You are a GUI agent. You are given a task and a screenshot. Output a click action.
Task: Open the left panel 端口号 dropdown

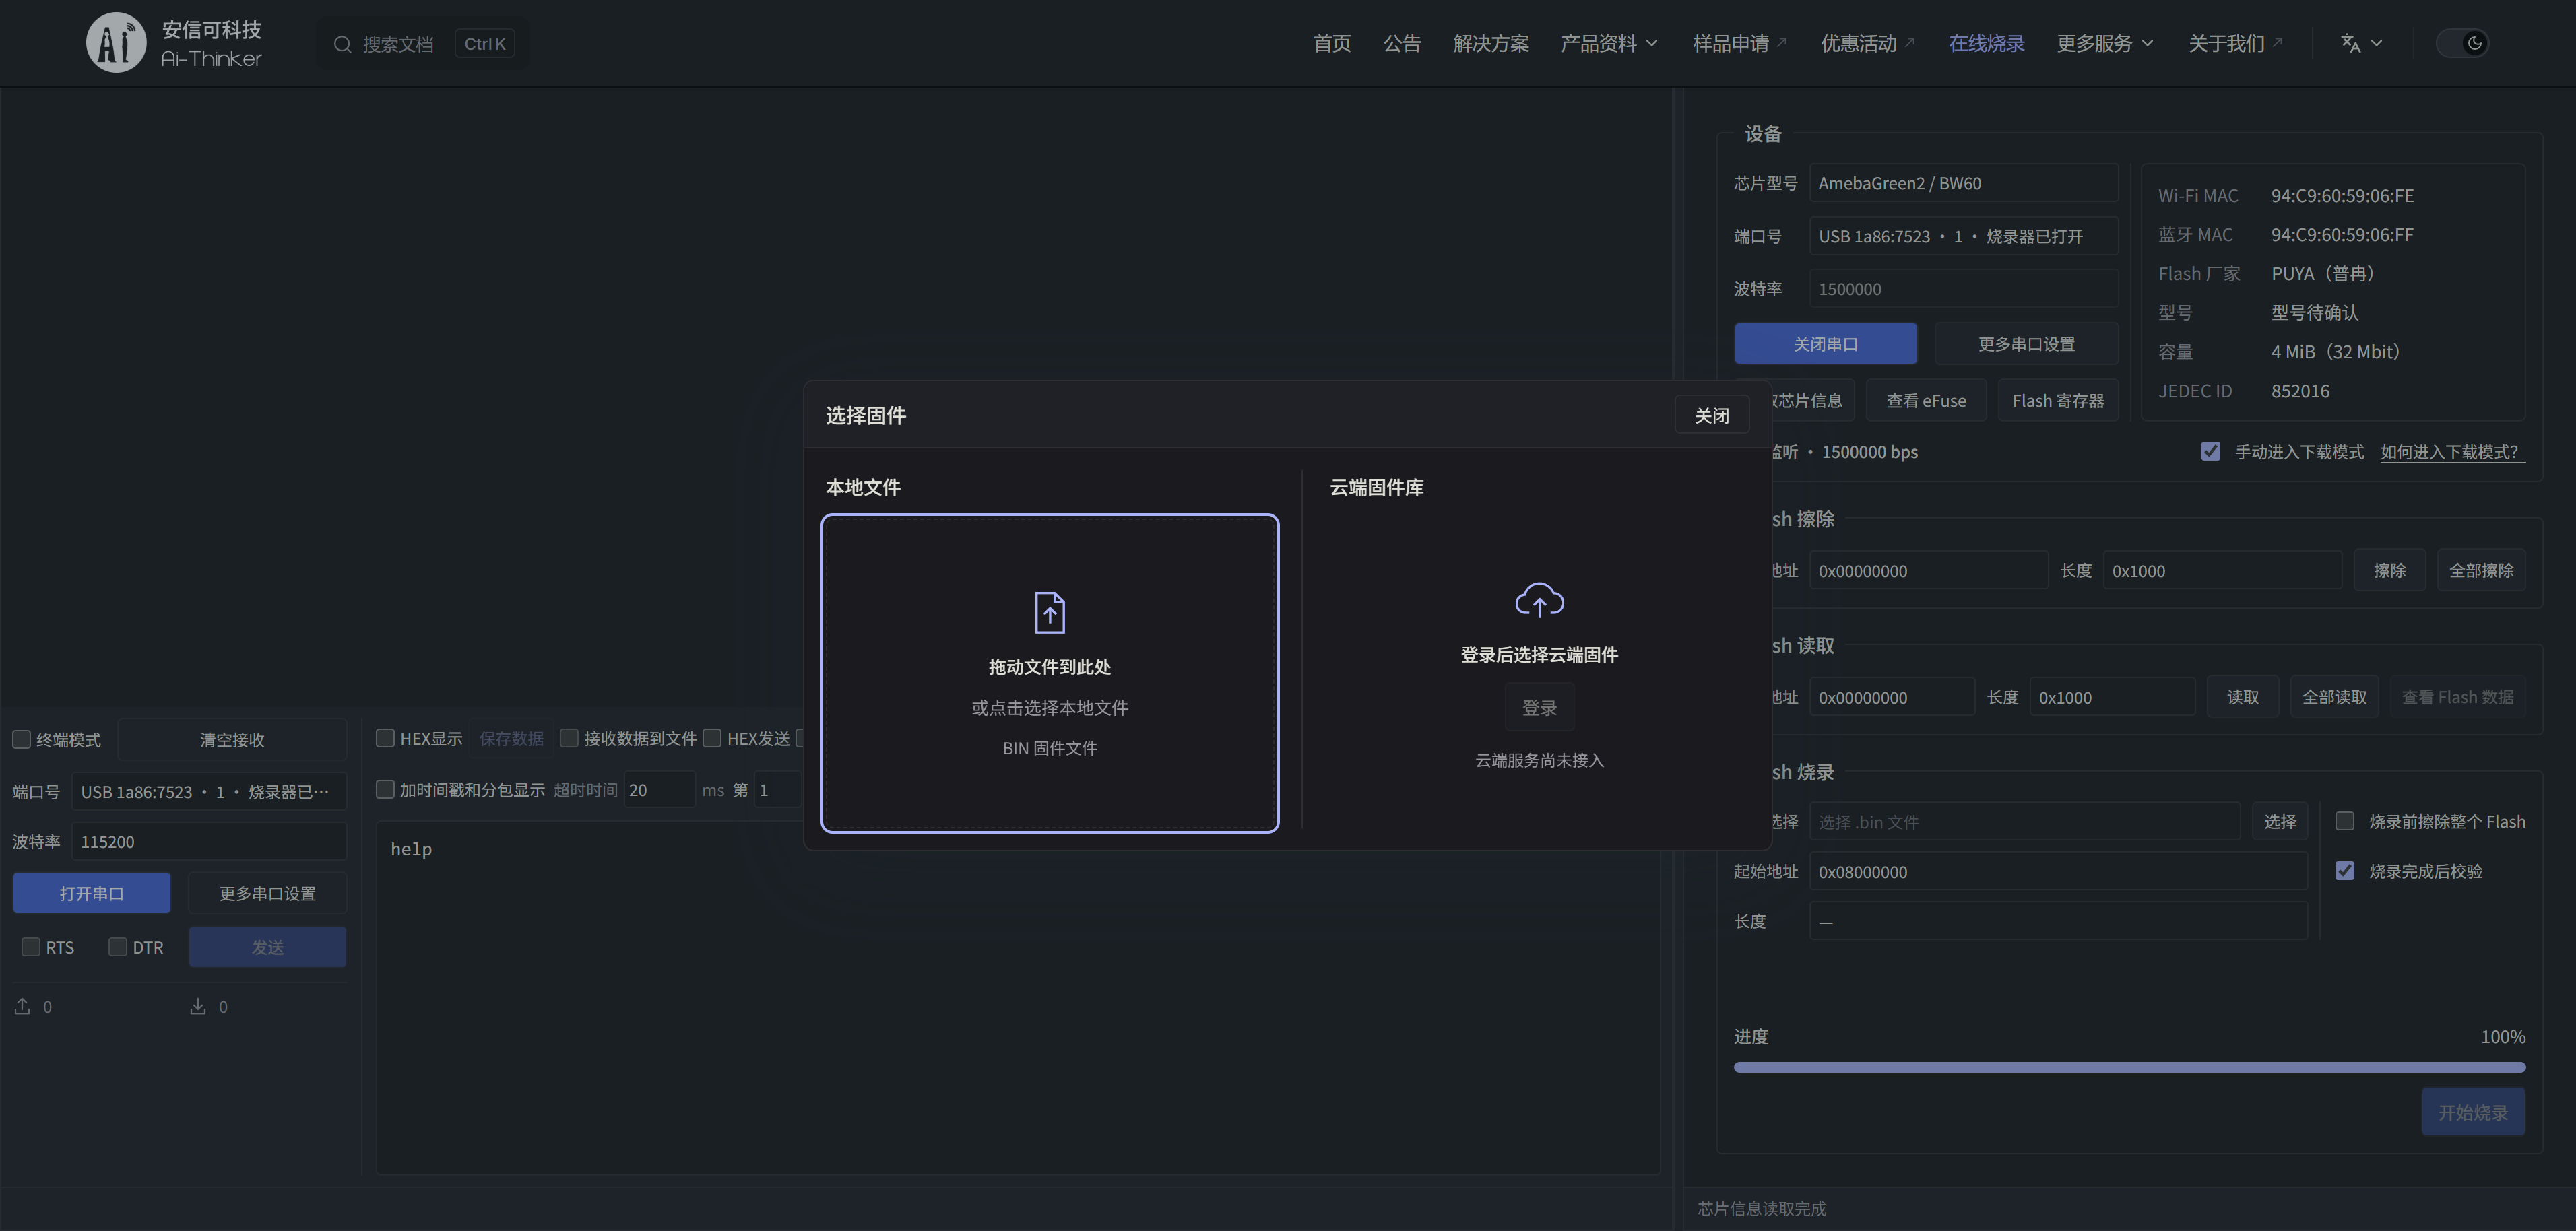pyautogui.click(x=209, y=791)
